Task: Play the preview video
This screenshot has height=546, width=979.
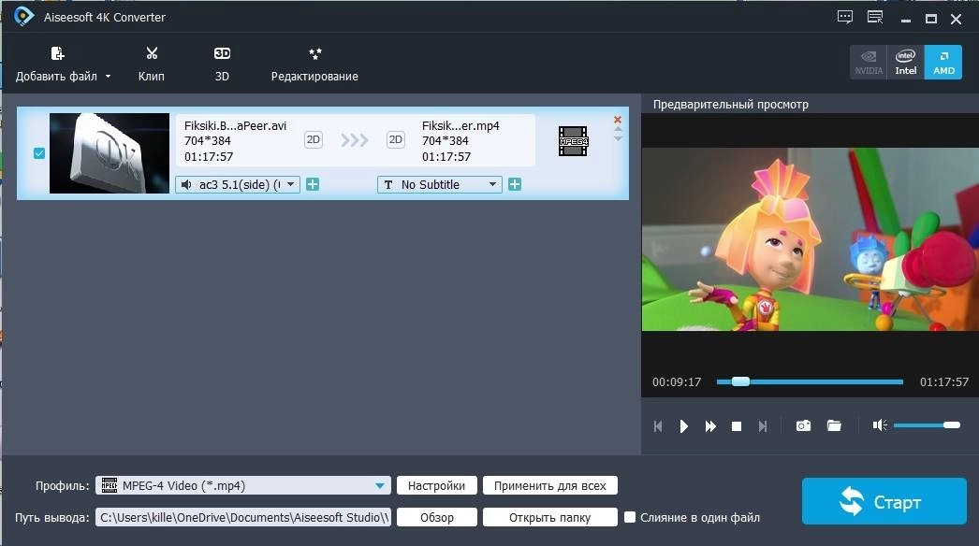Action: (x=683, y=426)
